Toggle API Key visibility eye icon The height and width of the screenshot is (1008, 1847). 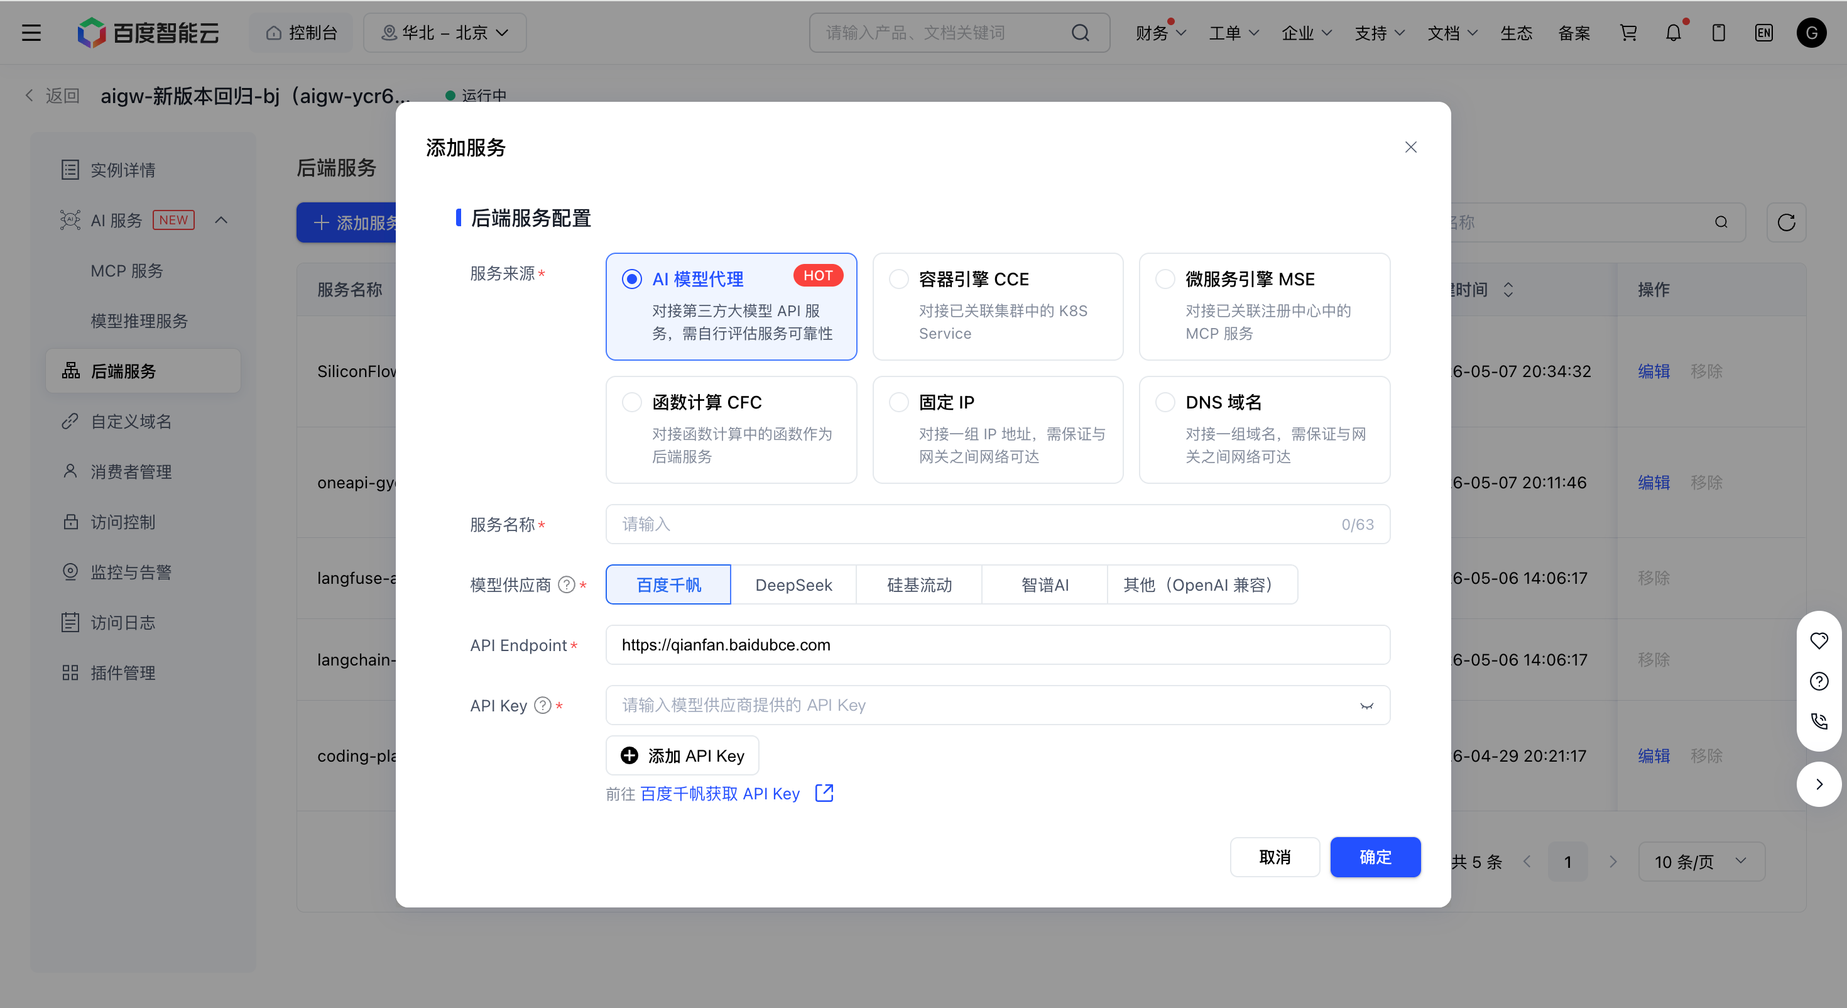[x=1366, y=705]
